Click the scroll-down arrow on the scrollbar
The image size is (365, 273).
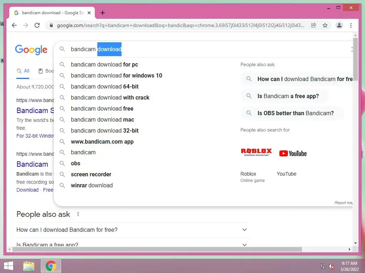(355, 243)
